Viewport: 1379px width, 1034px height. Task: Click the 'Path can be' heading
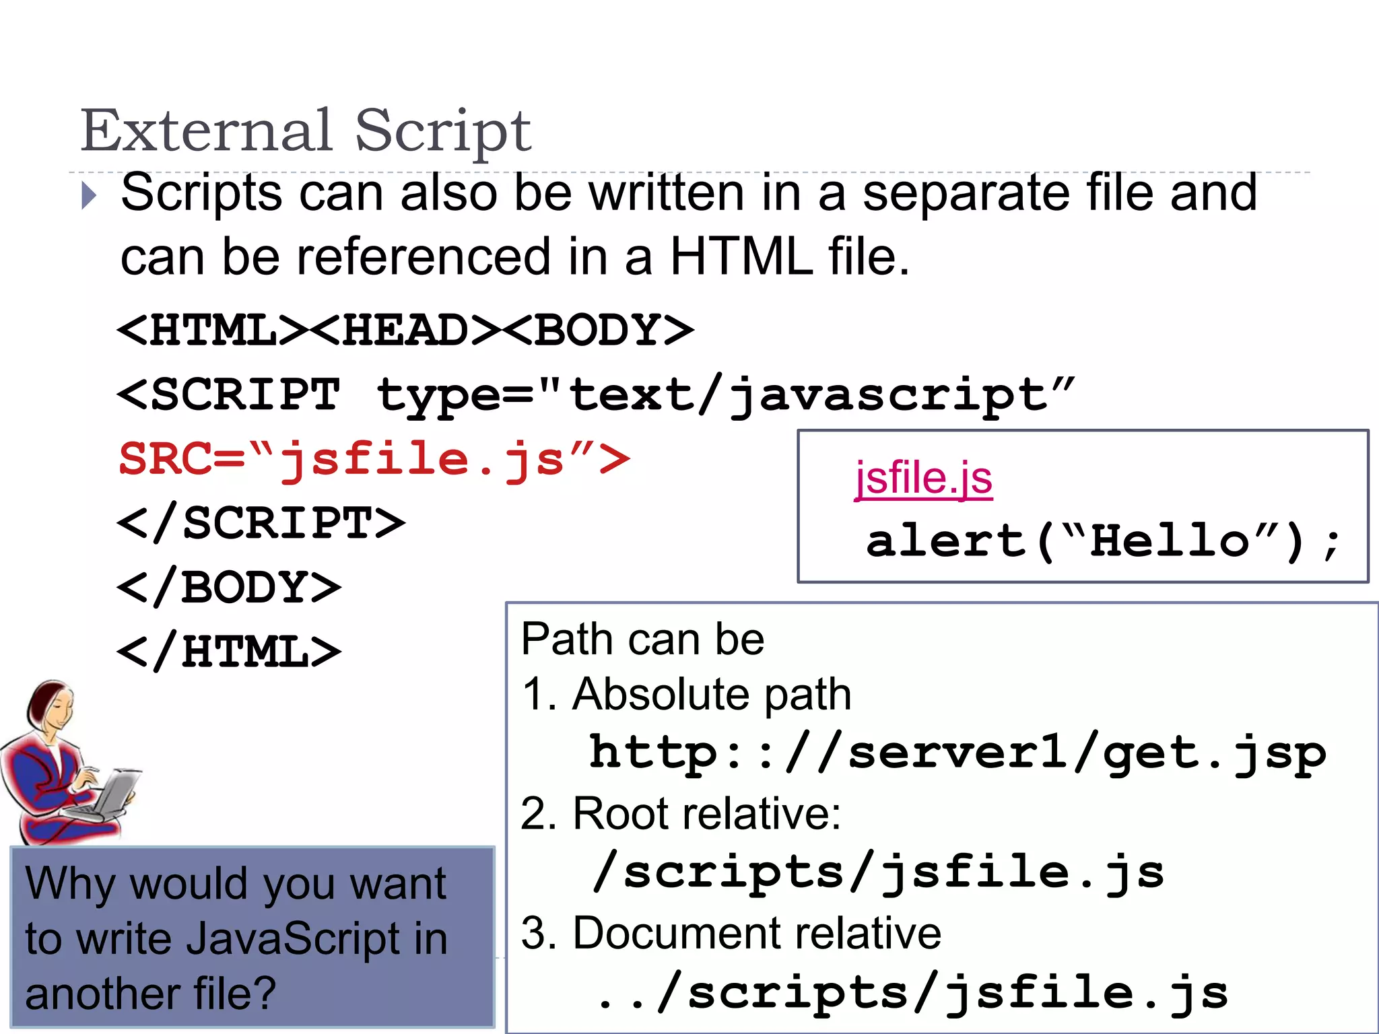click(642, 638)
